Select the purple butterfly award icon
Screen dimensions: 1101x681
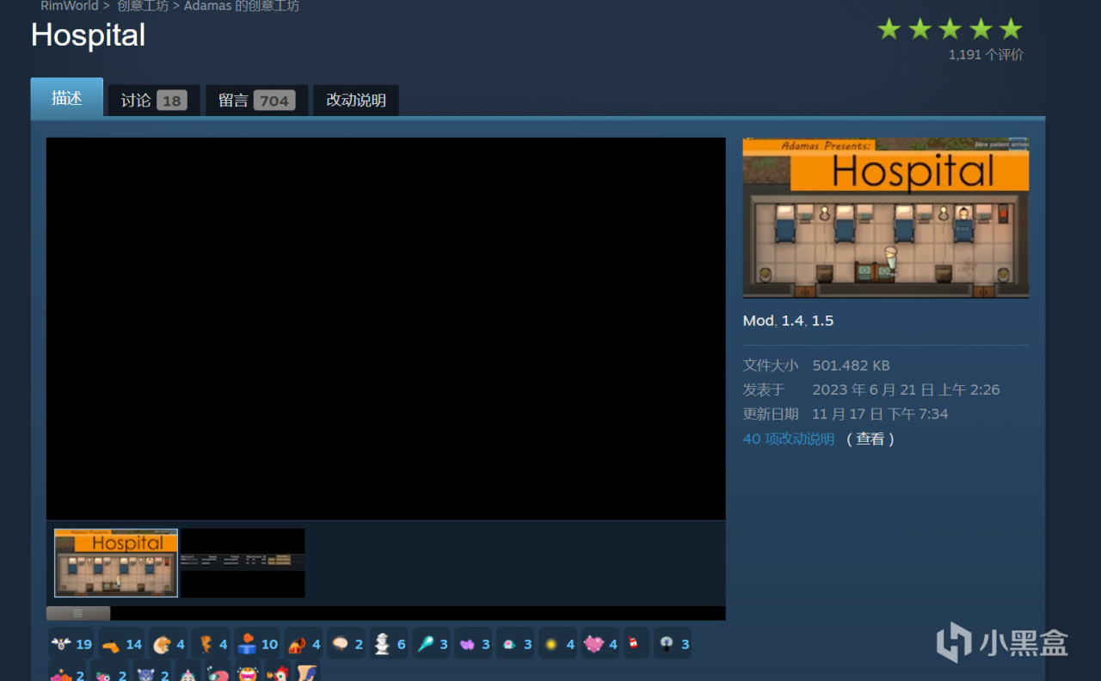[473, 643]
